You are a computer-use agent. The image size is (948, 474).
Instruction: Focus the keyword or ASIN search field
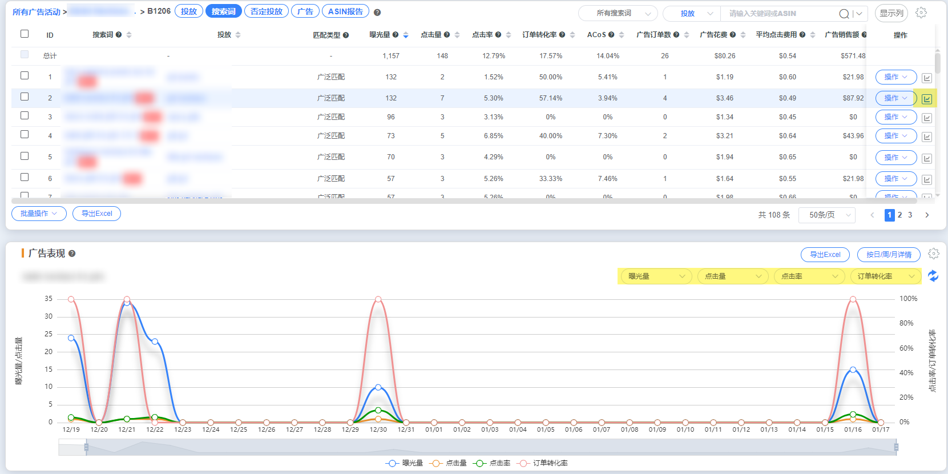tap(780, 14)
